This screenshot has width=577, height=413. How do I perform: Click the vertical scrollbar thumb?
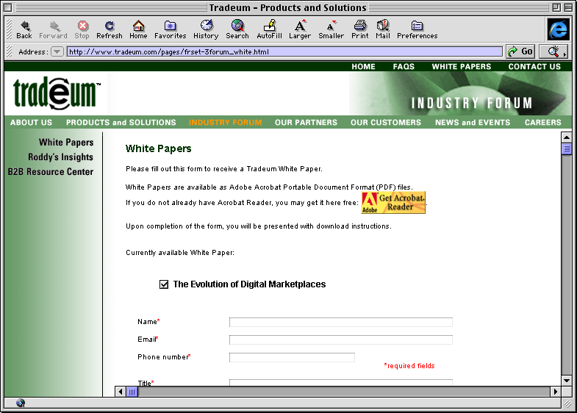[567, 149]
